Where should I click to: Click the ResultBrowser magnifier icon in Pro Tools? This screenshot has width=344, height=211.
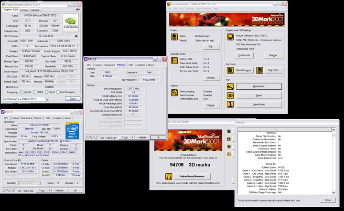(230, 70)
